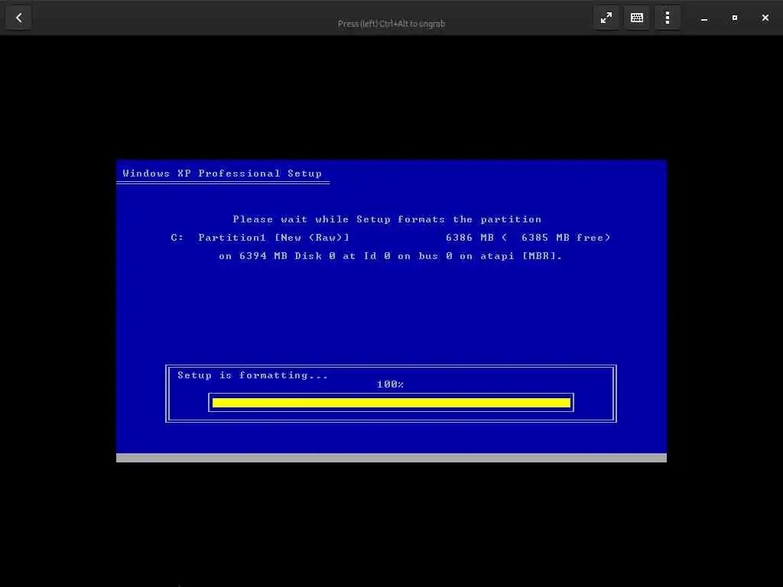Go back using the header back arrow
Viewport: 783px width, 587px height.
tap(18, 18)
